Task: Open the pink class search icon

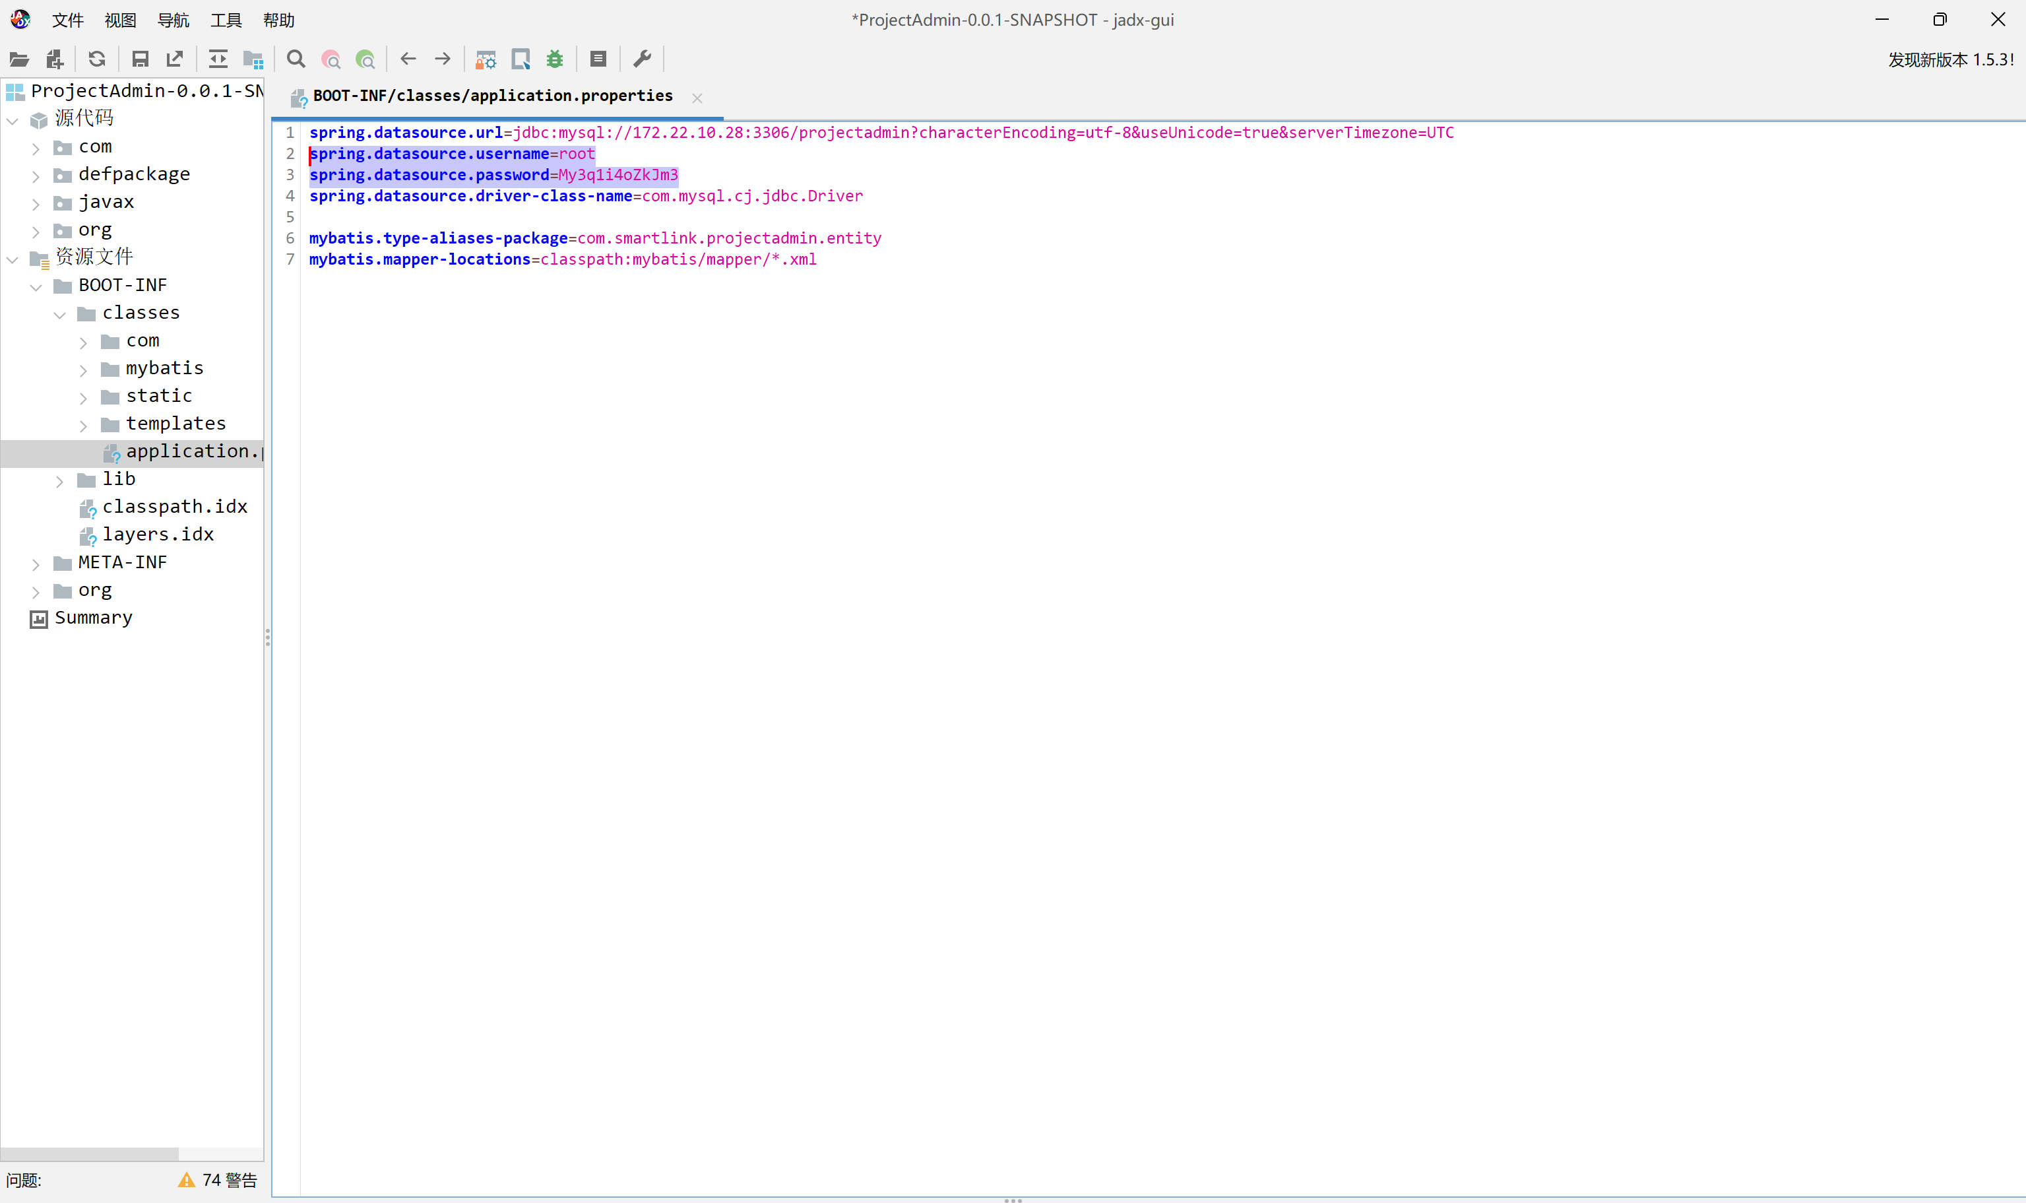Action: (331, 59)
